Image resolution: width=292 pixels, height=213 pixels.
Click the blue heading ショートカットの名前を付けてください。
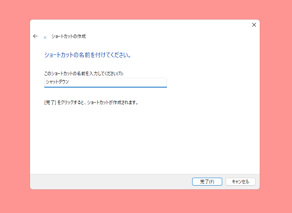88,55
